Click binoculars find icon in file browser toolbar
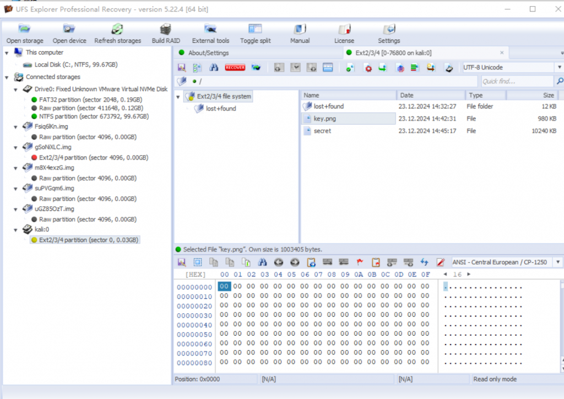The width and height of the screenshot is (564, 399). (214, 68)
